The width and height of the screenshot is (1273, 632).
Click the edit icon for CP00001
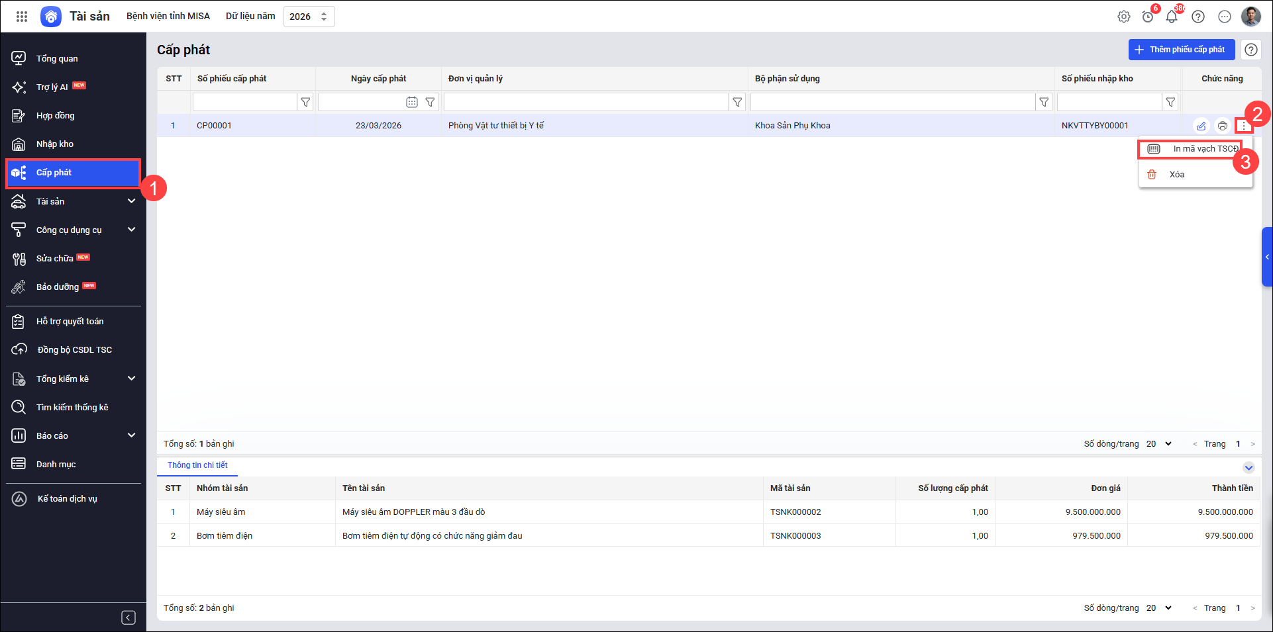1201,126
